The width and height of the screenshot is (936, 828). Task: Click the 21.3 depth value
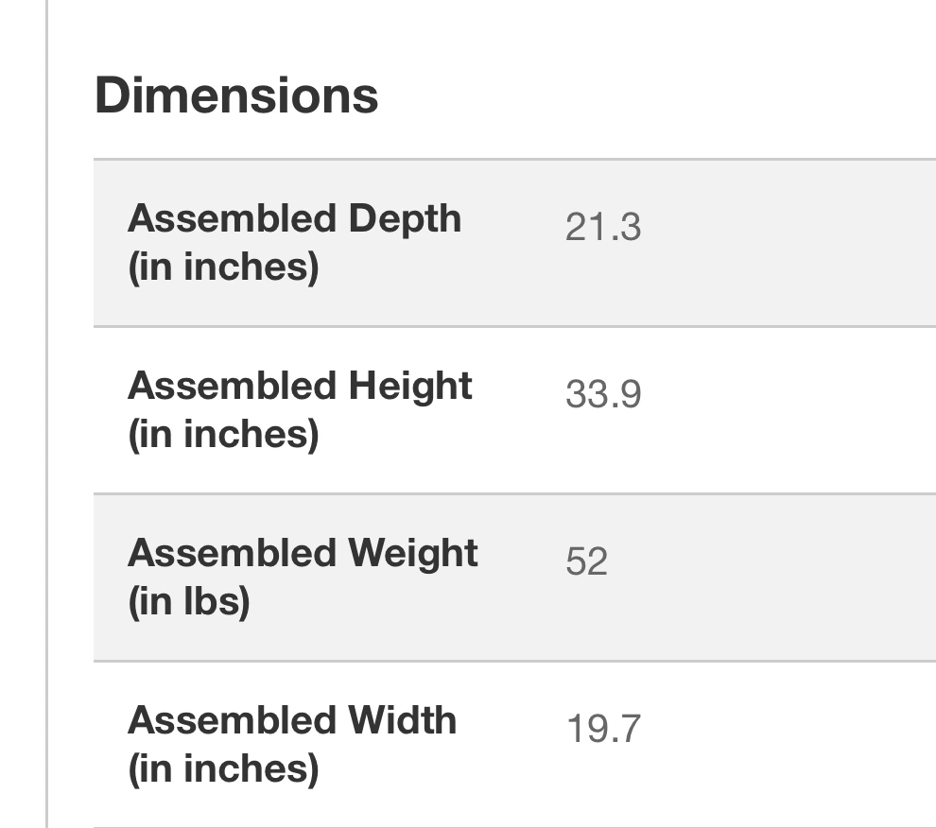tap(603, 228)
